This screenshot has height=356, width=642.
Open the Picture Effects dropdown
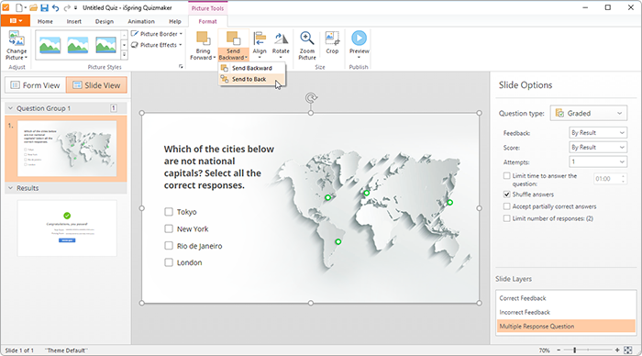(x=157, y=45)
